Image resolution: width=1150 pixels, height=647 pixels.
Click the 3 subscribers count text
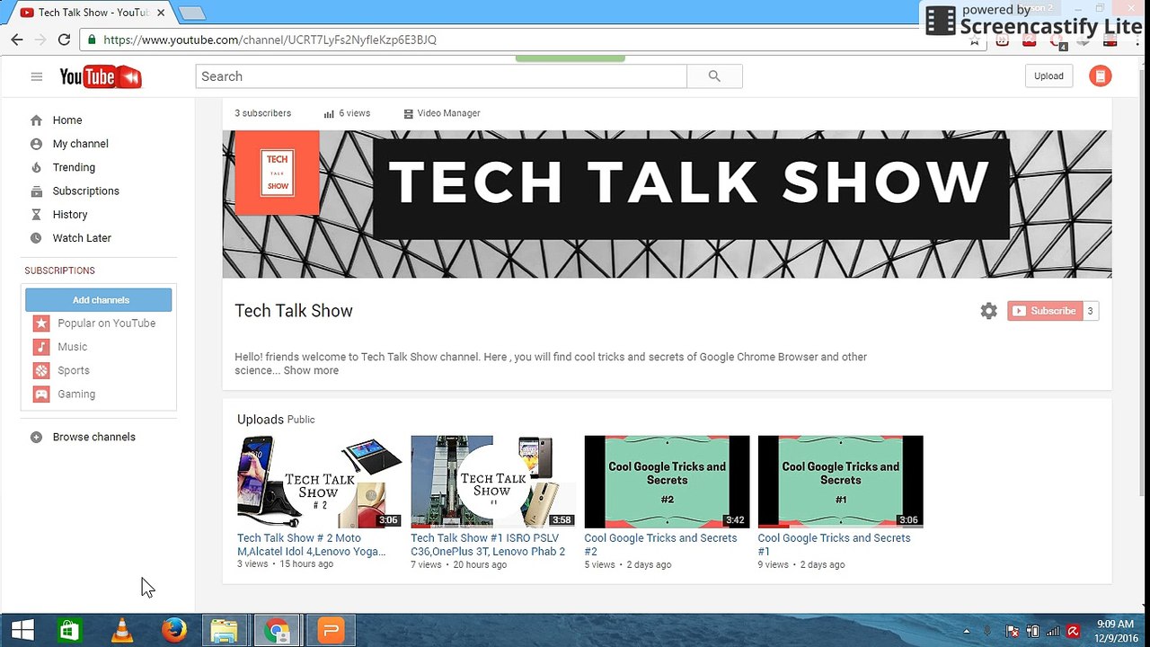263,113
